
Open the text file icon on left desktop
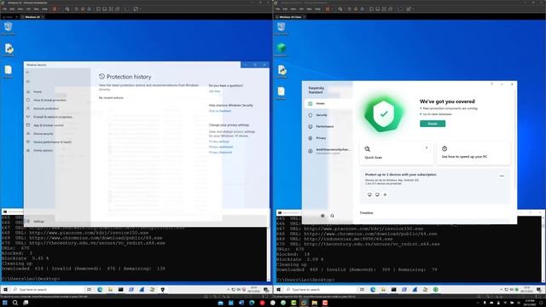tap(8, 72)
